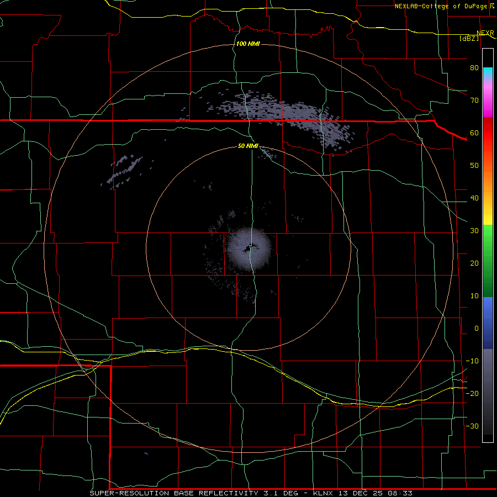Click the '100 NMI' range ring label
This screenshot has height=497, width=497.
coord(248,44)
